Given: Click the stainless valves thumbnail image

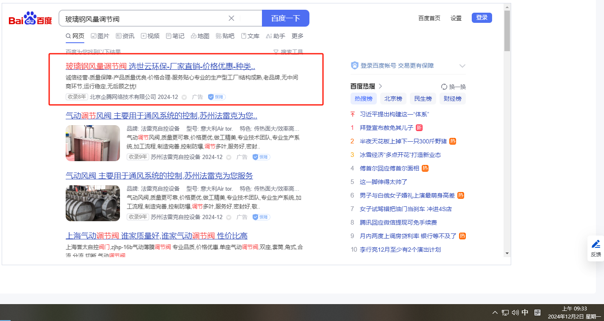Looking at the screenshot, I should tap(93, 203).
